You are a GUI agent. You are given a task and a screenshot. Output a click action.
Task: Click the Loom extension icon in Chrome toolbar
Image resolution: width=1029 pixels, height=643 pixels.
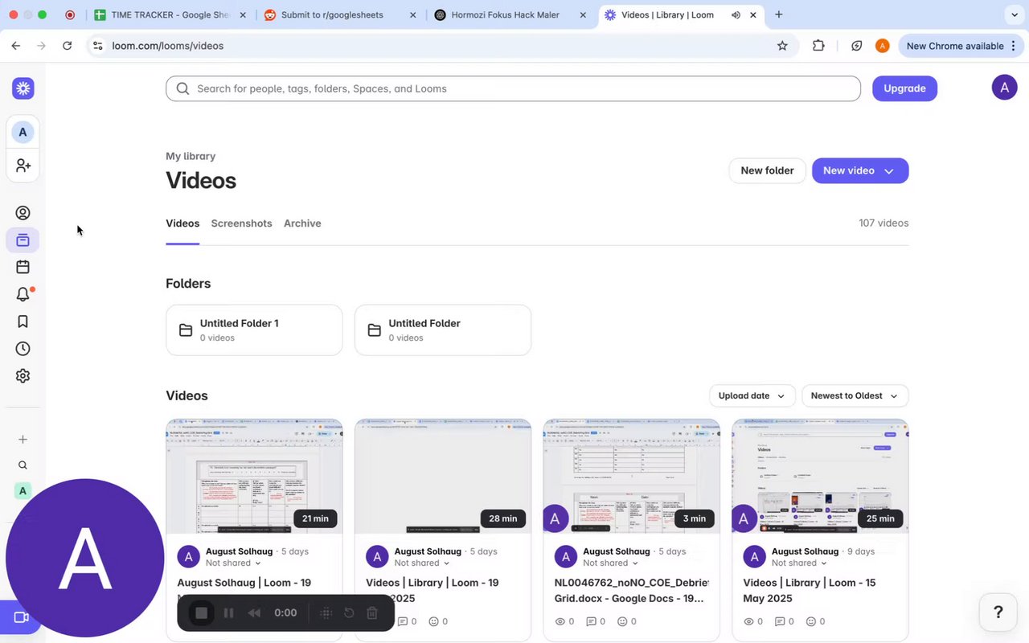(x=857, y=46)
